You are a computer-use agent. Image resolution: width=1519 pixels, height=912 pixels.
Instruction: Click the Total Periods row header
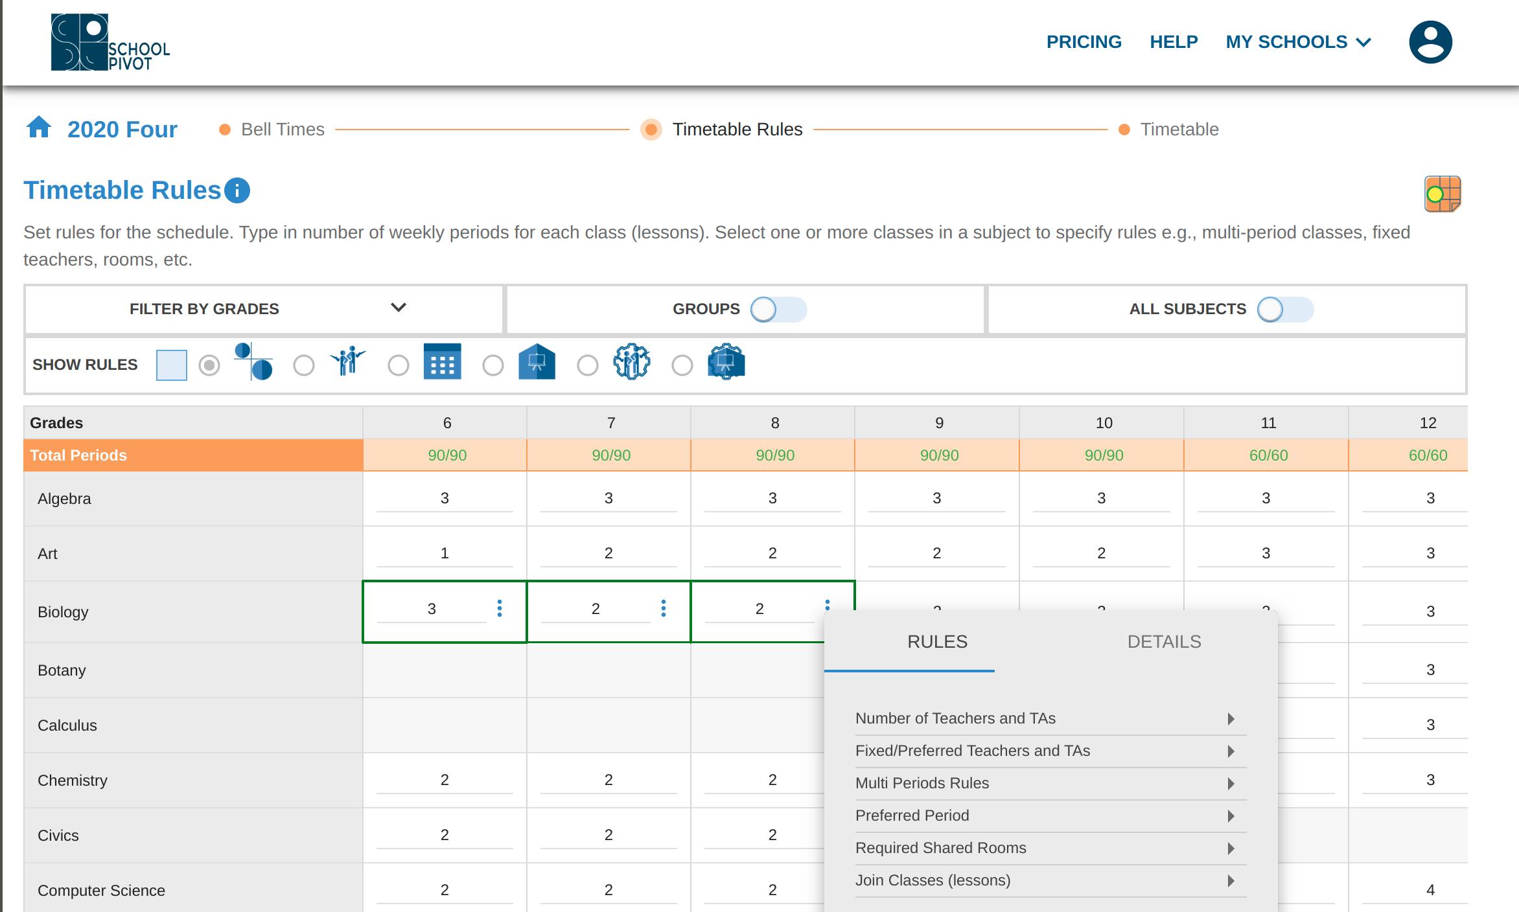pos(193,455)
